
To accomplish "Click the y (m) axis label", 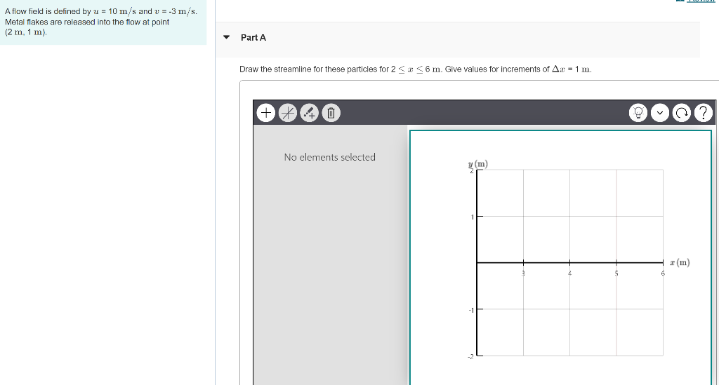I will coord(478,164).
